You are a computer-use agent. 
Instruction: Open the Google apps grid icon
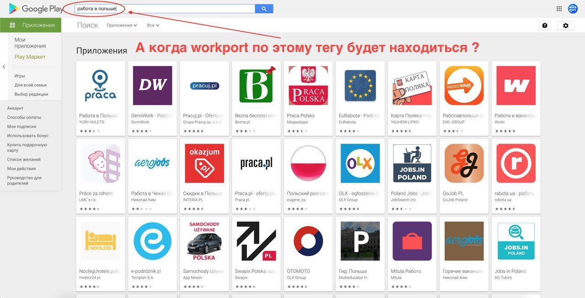coord(559,9)
